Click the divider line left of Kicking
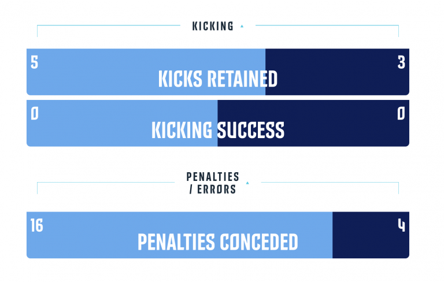The height and width of the screenshot is (282, 444). point(109,25)
